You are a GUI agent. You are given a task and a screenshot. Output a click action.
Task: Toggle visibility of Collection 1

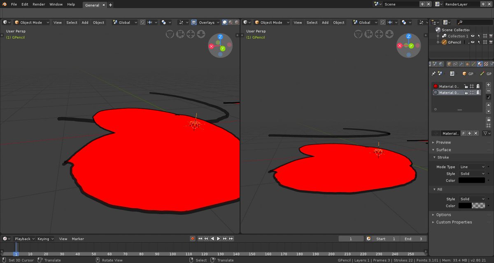pos(473,36)
